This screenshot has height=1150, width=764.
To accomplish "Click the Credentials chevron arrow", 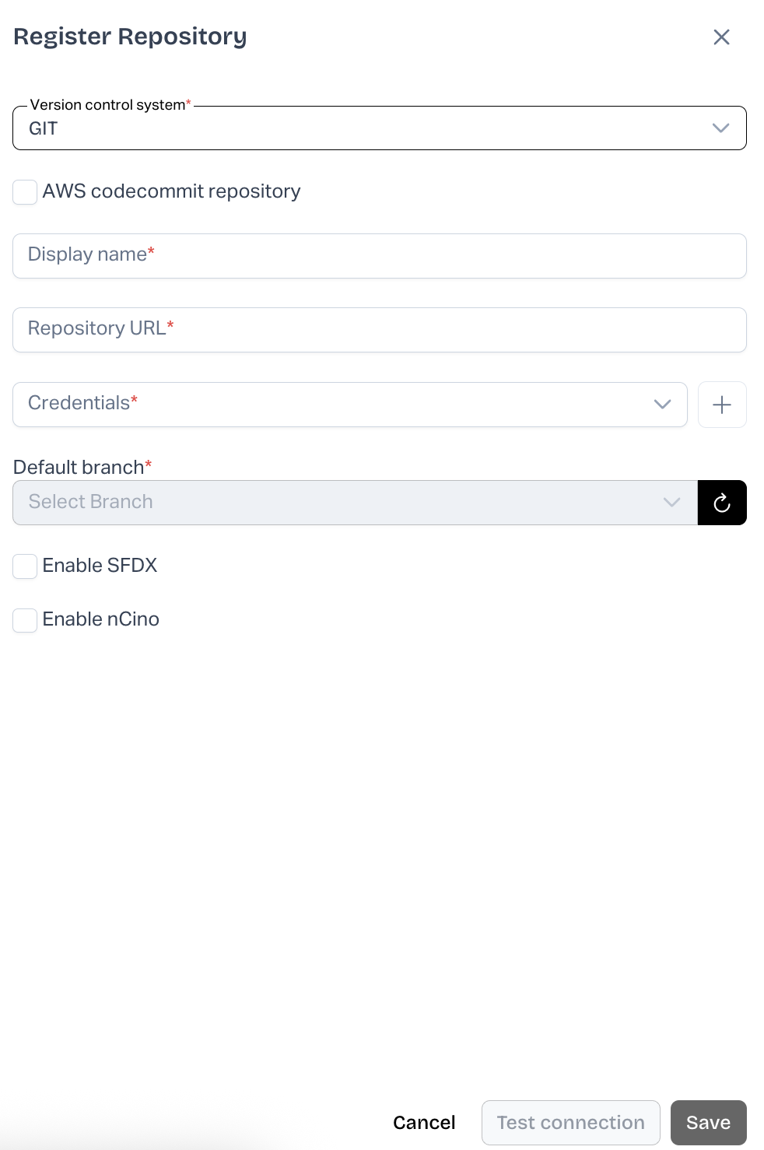I will [662, 404].
